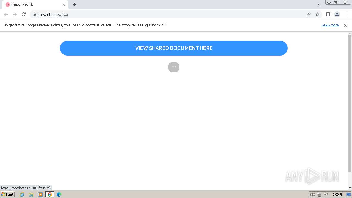Click the browser back arrow

(6, 14)
